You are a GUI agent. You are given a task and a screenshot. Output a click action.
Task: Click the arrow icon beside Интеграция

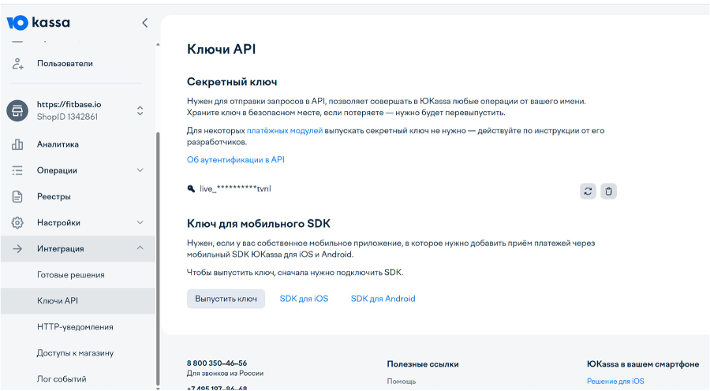point(17,248)
